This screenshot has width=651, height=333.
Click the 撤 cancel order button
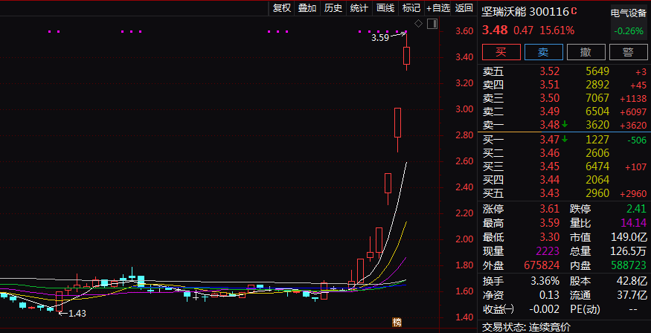click(x=586, y=52)
